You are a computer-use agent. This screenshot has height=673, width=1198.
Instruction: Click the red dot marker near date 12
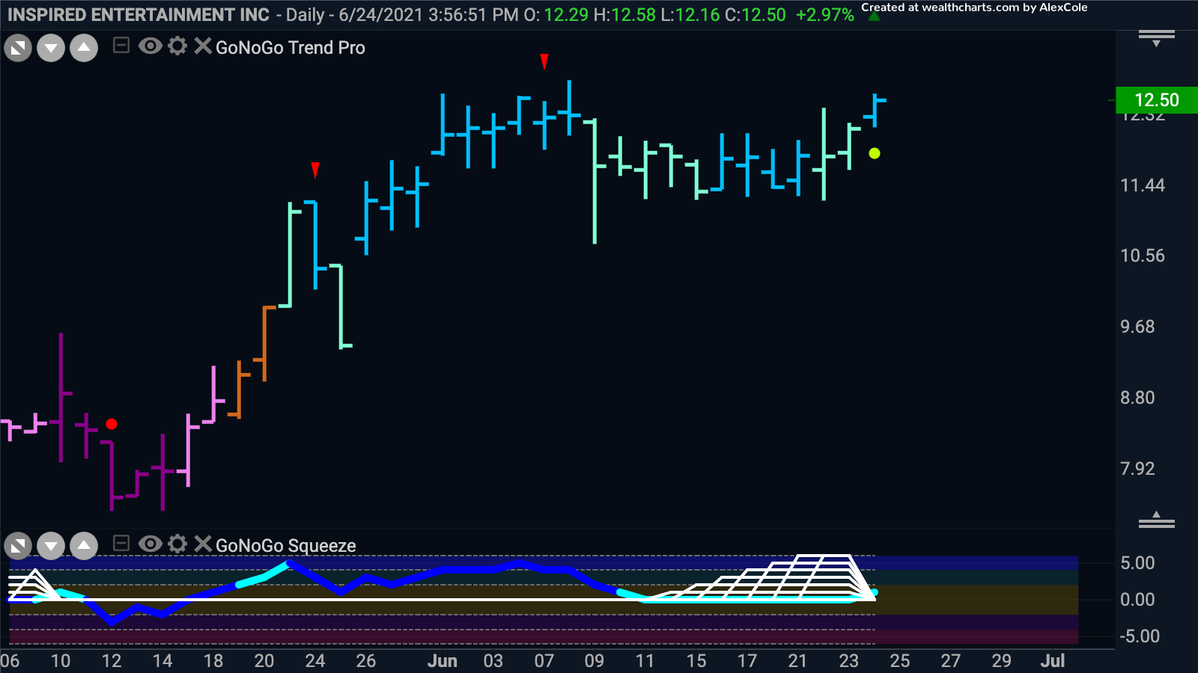(112, 424)
